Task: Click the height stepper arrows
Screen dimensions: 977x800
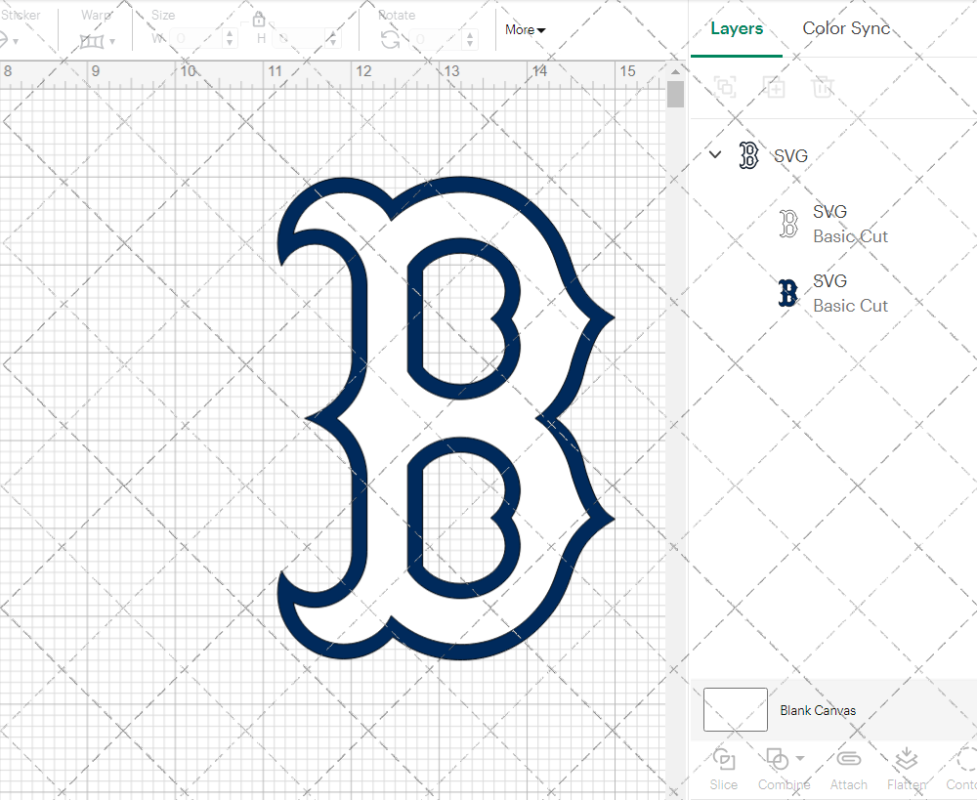Action: click(333, 39)
